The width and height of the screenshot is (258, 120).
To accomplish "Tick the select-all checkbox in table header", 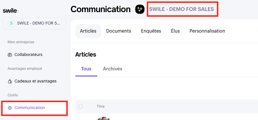I will [80, 107].
